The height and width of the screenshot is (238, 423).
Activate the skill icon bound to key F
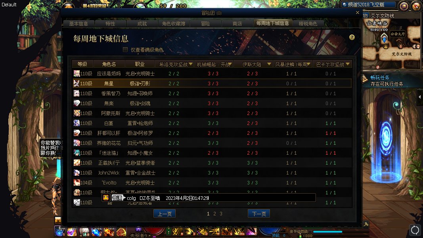coord(214,232)
